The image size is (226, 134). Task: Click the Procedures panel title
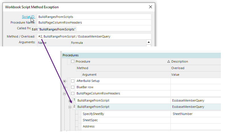coord(71,55)
